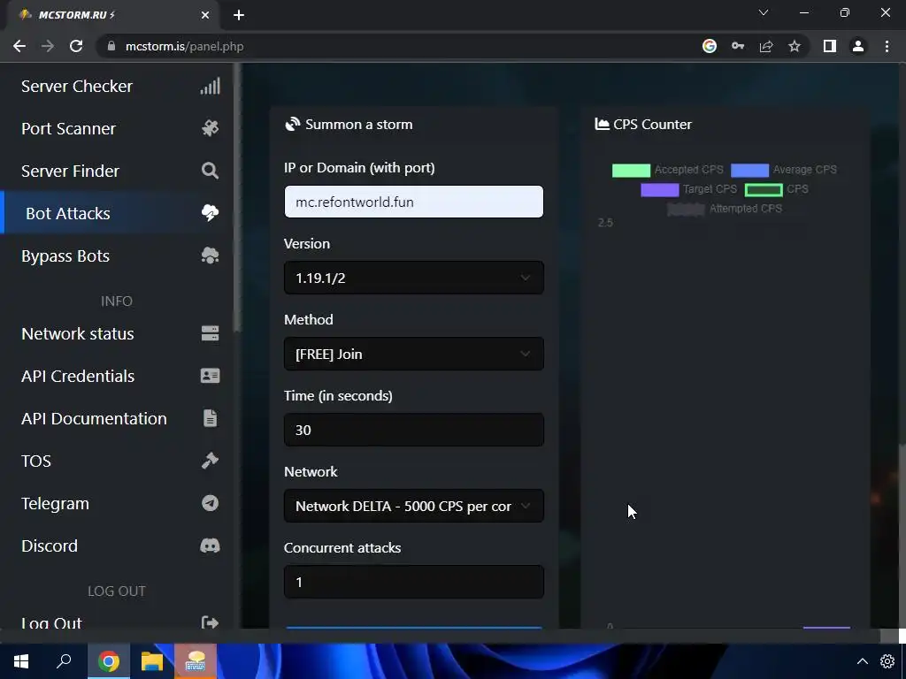Viewport: 906px width, 679px height.
Task: Toggle the Average CPS legend swatch
Action: pyautogui.click(x=750, y=171)
